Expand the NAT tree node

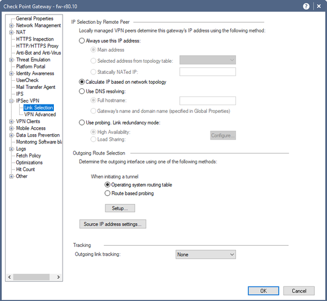11,33
